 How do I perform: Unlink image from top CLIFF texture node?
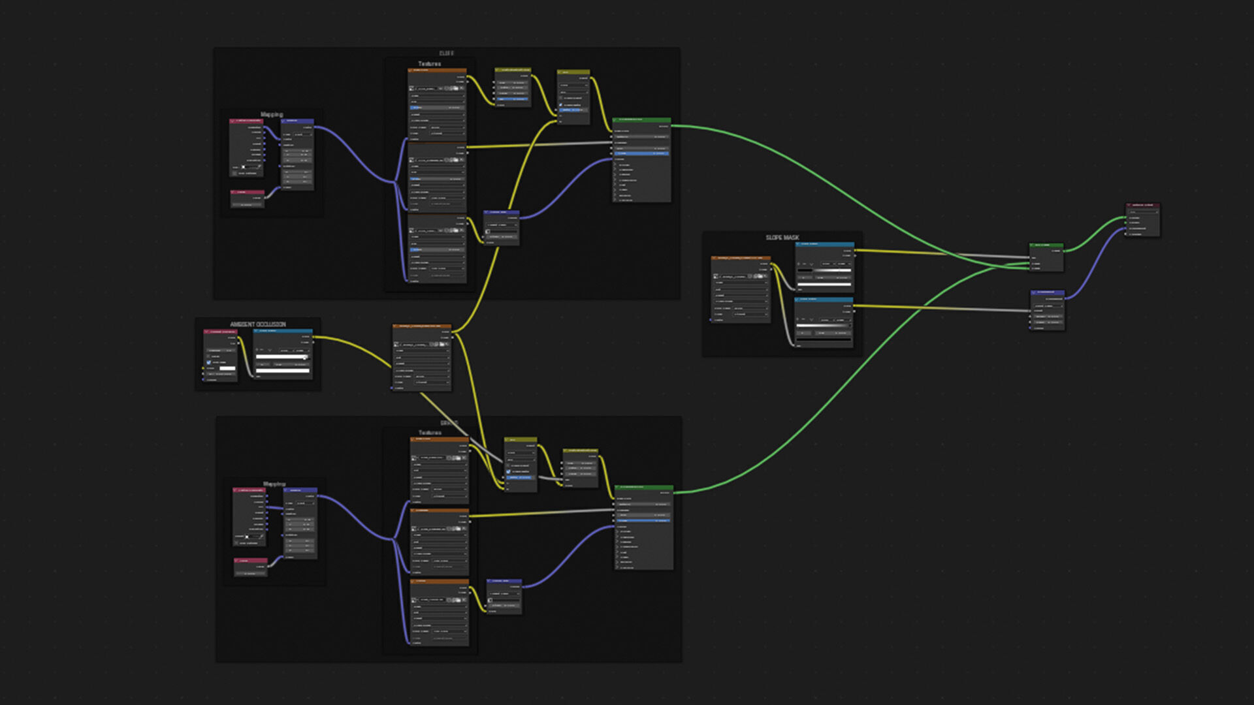coord(462,88)
